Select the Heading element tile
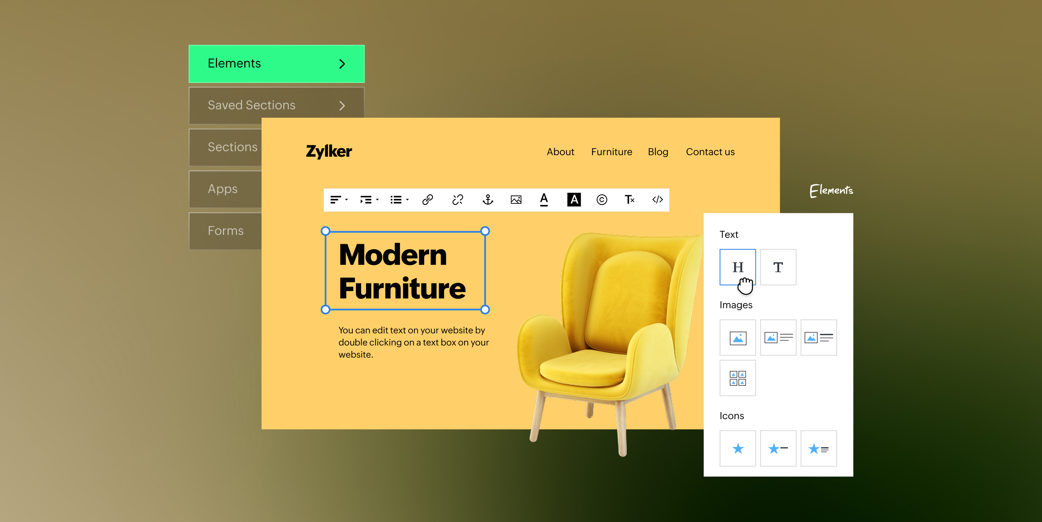1042x522 pixels. 737,267
